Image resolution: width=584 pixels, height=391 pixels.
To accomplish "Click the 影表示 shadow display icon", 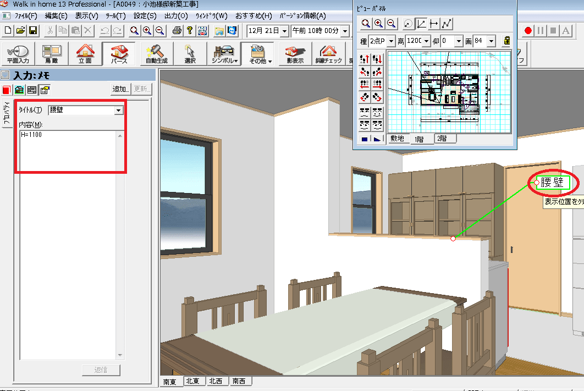I will tap(295, 54).
